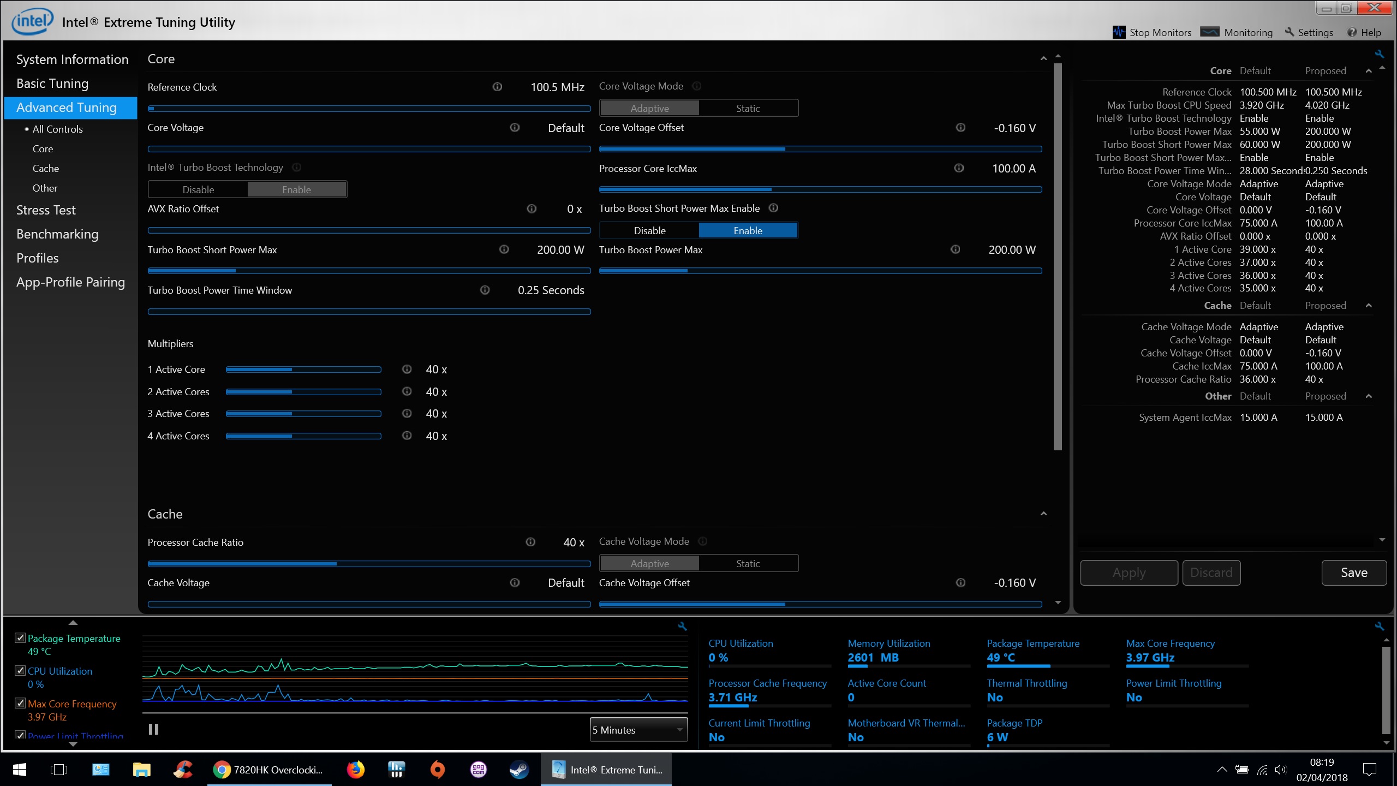Image resolution: width=1397 pixels, height=786 pixels.
Task: Uncheck the Max Core Frequency monitor checkbox
Action: tap(20, 703)
